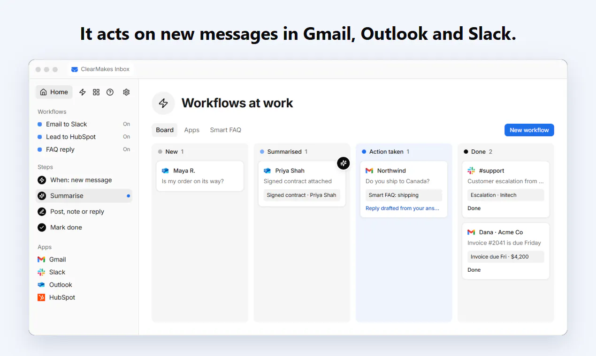Create a New workflow
The width and height of the screenshot is (596, 356).
point(529,130)
